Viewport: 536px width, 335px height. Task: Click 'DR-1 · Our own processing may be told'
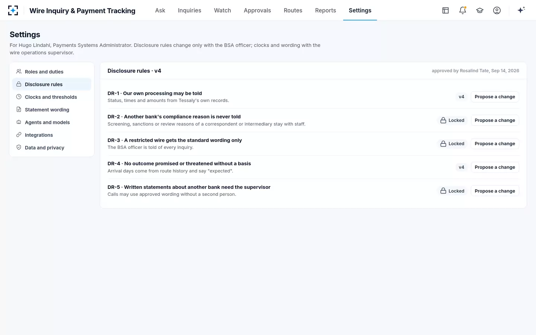click(x=155, y=93)
